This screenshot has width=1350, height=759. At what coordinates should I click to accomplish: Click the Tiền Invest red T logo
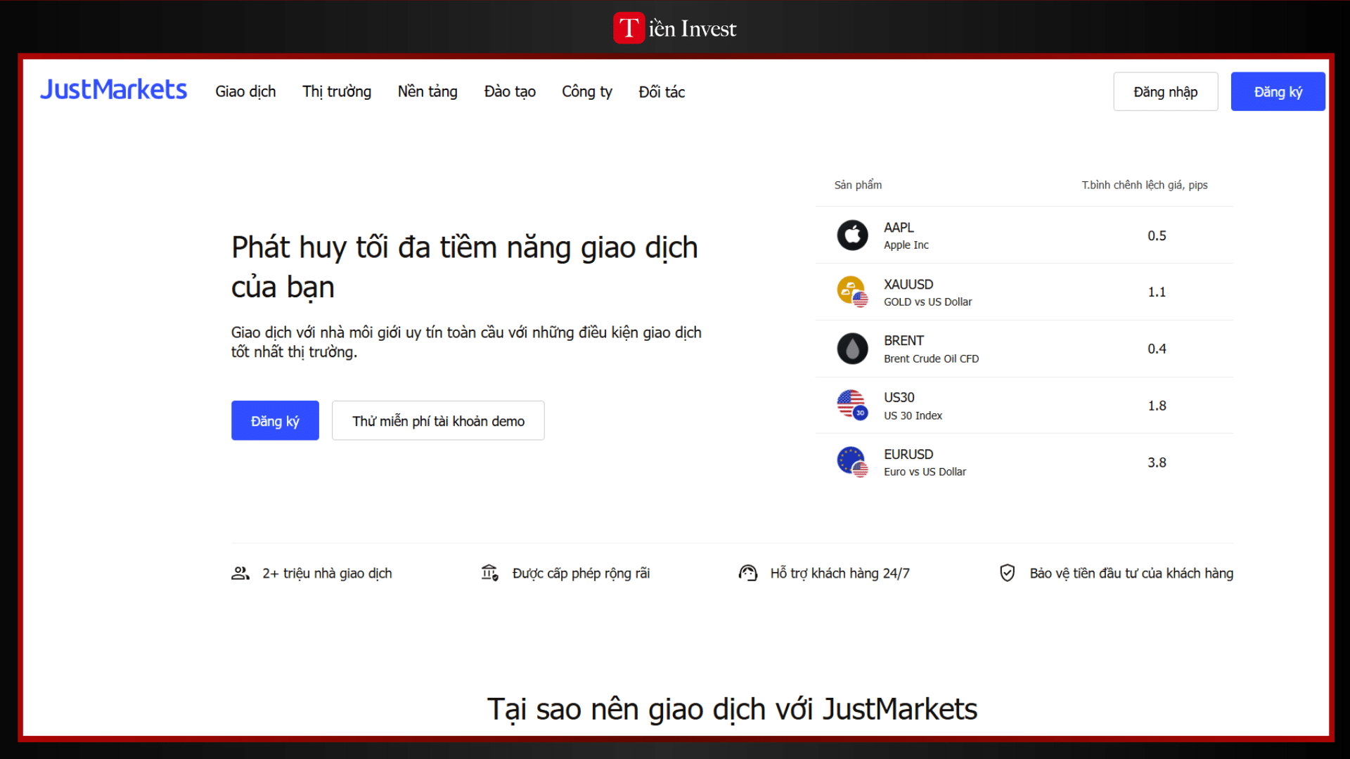point(629,28)
